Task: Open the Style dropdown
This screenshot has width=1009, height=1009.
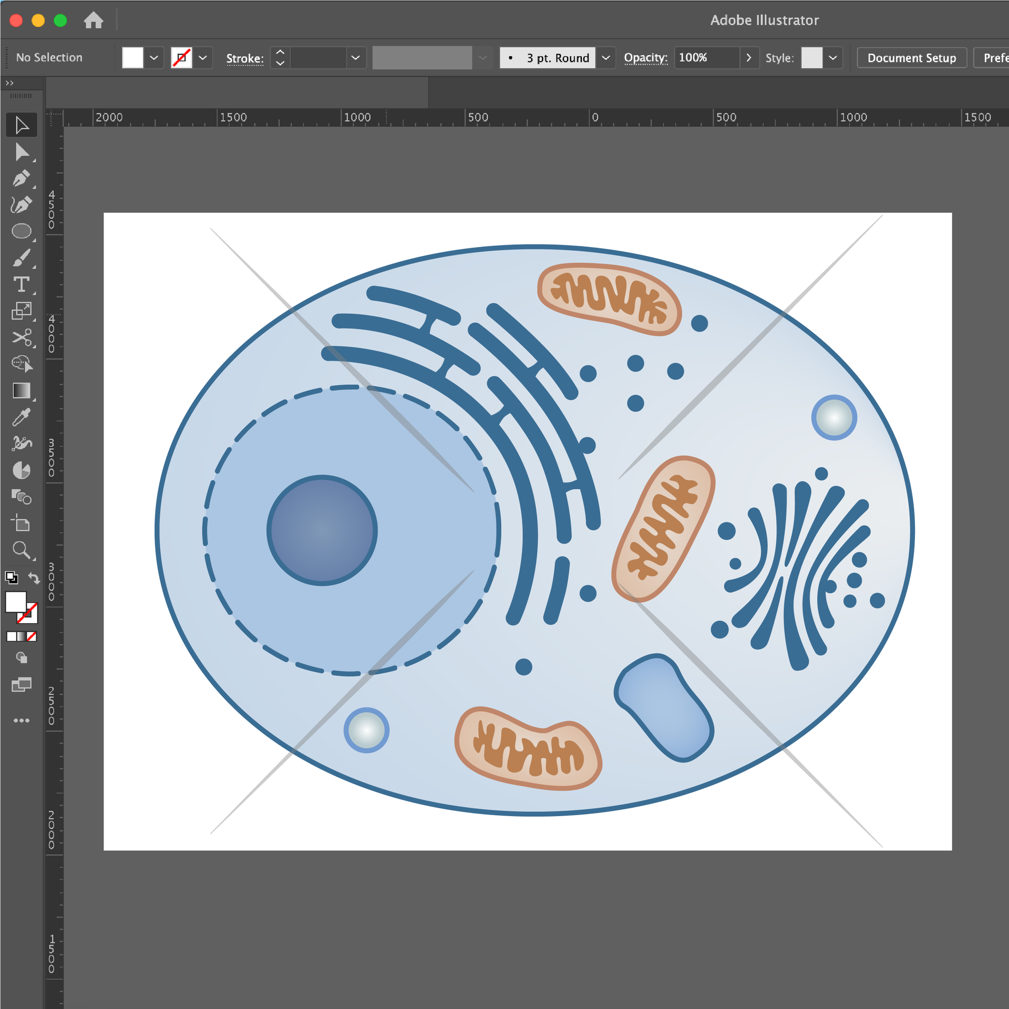Action: 832,58
